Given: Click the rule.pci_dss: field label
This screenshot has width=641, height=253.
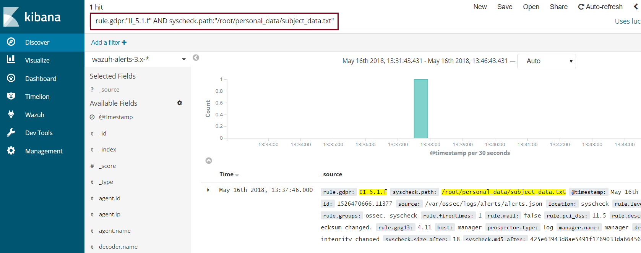Looking at the screenshot, I should tap(567, 216).
